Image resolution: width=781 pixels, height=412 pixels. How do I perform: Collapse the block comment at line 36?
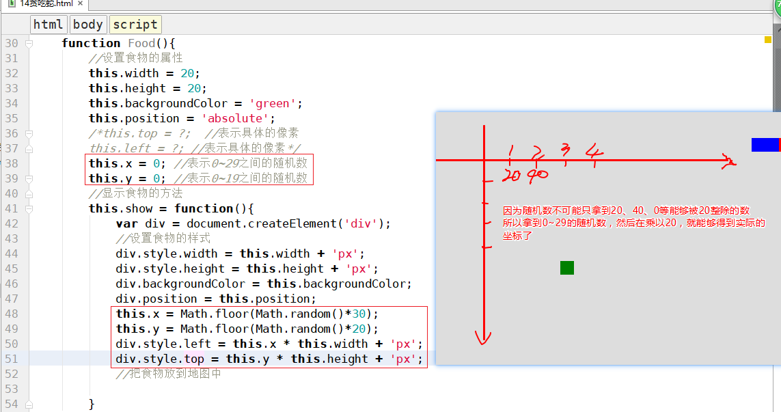29,133
